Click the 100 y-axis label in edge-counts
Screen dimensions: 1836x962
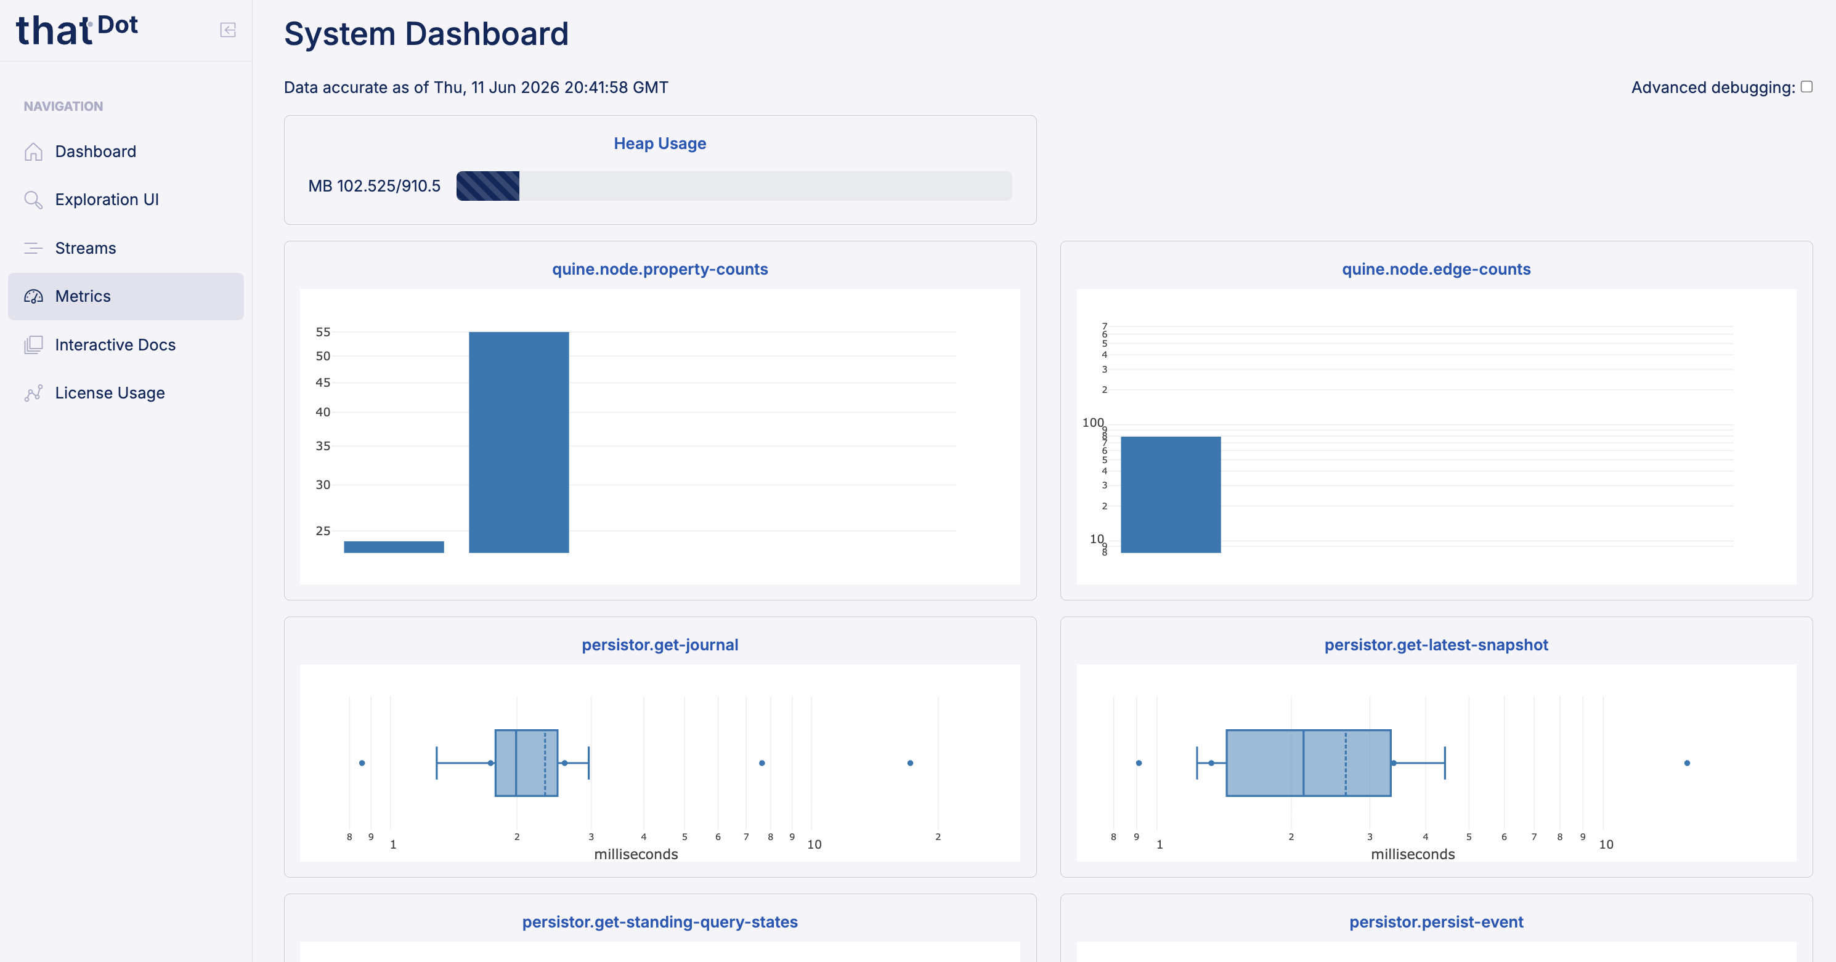point(1092,422)
